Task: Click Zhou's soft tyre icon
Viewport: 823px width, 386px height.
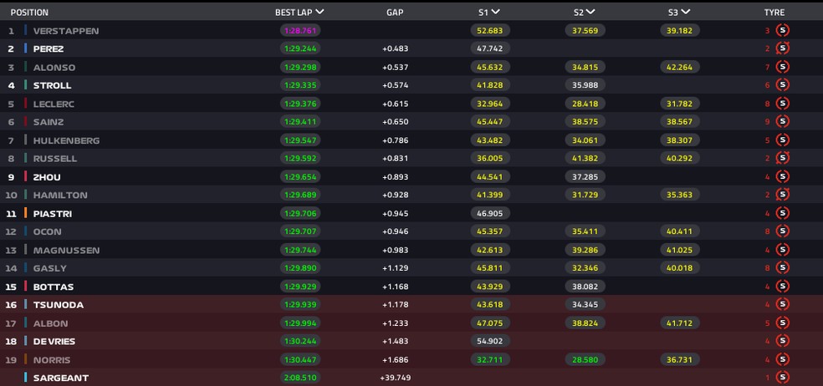Action: [782, 176]
